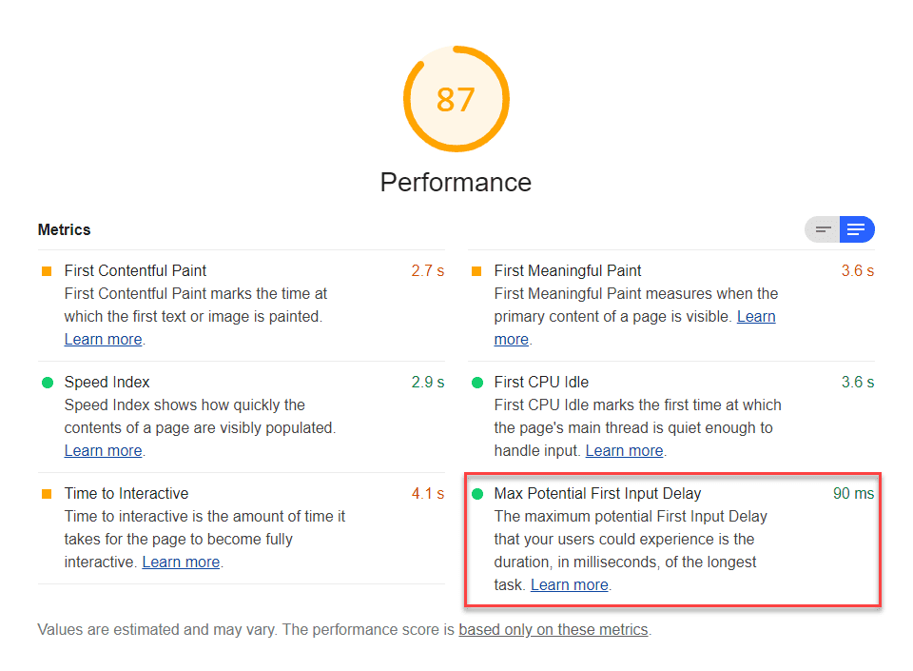Click the condensed list icon in the view switcher
This screenshot has width=913, height=671.
coord(823,229)
